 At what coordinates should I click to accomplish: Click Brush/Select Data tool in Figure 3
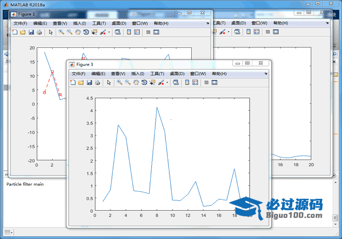point(161,83)
